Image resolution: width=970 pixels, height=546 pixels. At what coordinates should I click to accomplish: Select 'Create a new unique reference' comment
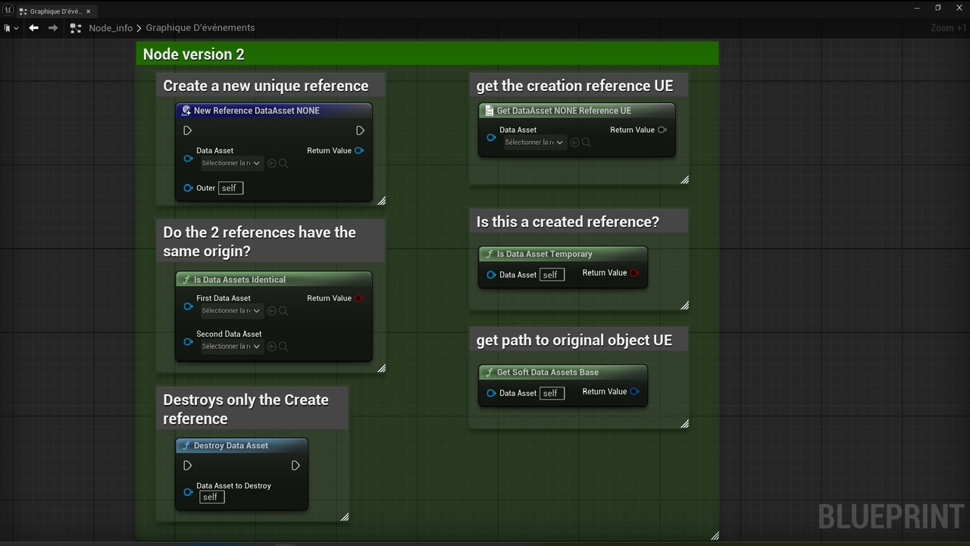coord(271,86)
